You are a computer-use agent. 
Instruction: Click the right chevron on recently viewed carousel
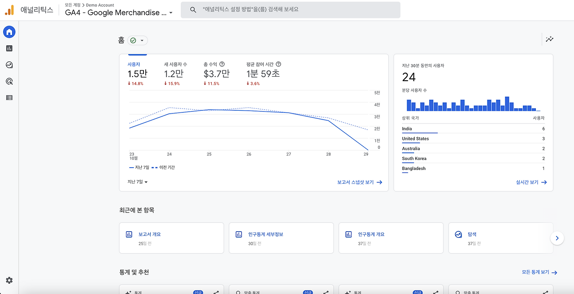[557, 238]
